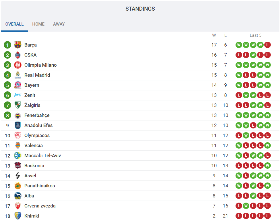Switch to the Away standings tab
Image resolution: width=280 pixels, height=223 pixels.
[x=59, y=24]
